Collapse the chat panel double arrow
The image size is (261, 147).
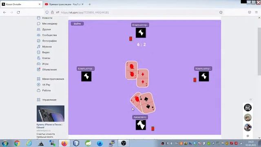250,100
